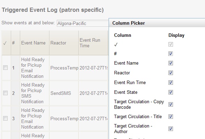Select row 1 checkbox in event log
This screenshot has height=139, width=205.
coord(5,68)
